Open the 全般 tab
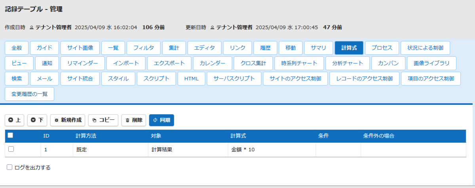The width and height of the screenshot is (475, 188). tap(17, 48)
